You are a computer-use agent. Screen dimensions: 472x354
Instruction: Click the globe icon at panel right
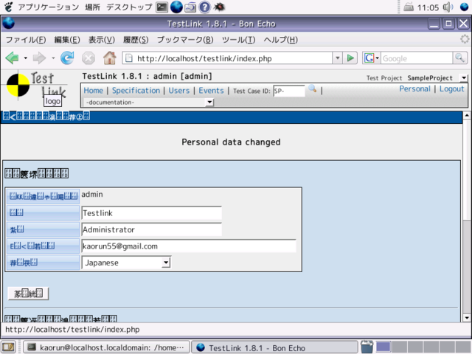click(x=465, y=7)
